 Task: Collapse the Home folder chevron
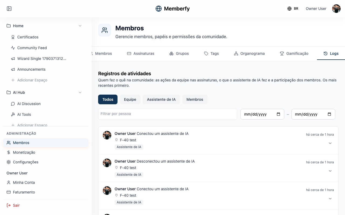tap(80, 26)
